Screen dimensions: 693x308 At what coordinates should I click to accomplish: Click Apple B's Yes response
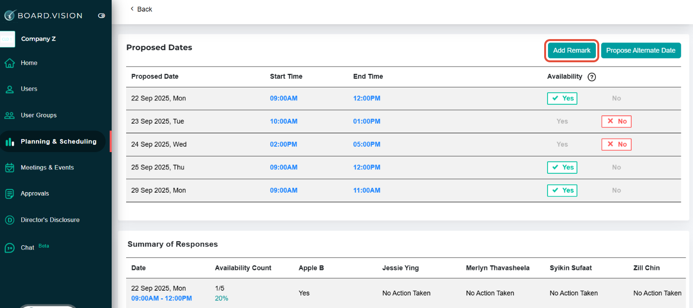(304, 293)
